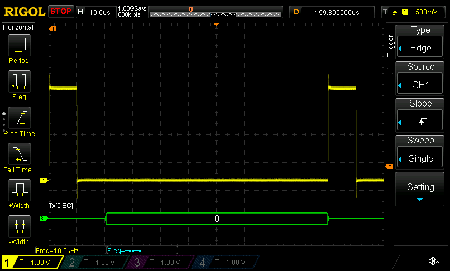Select channel 3 tab
The image size is (450, 271).
161,262
